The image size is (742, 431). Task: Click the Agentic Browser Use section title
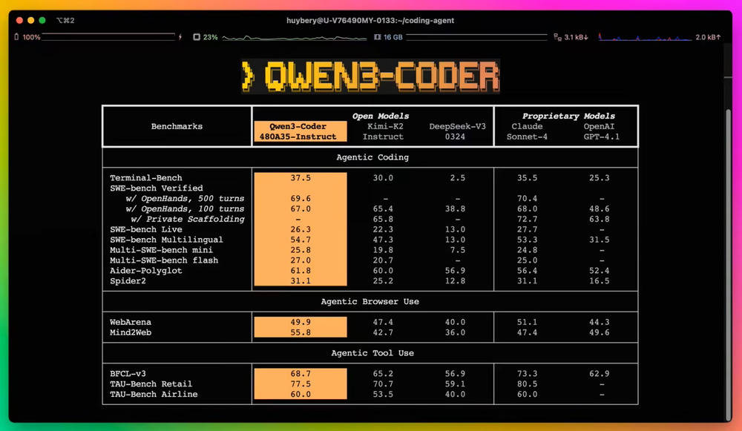[x=370, y=301]
